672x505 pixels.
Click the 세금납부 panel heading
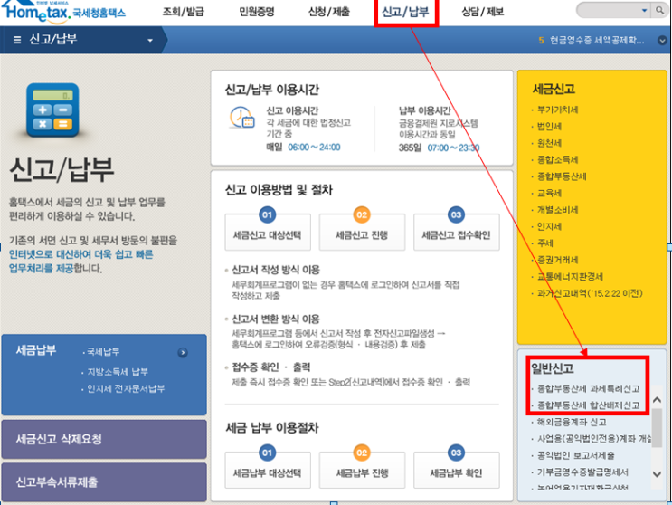coord(36,350)
